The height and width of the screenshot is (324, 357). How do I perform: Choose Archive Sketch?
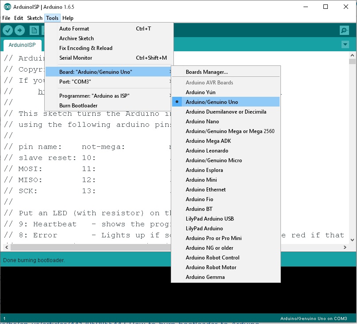click(109, 38)
